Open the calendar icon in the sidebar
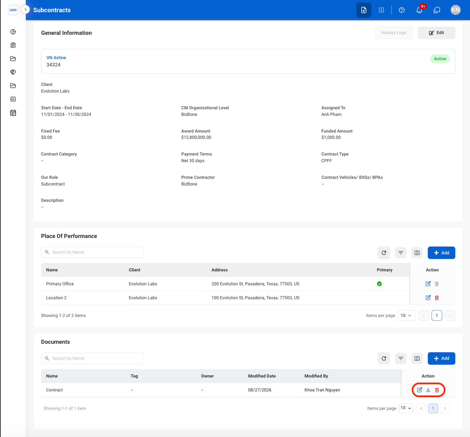 click(x=13, y=113)
